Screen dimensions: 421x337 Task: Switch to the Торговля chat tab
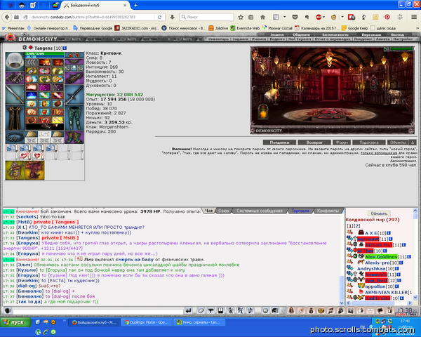300,211
